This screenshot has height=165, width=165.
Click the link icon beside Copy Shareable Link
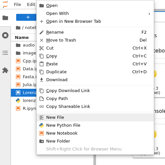[42, 107]
